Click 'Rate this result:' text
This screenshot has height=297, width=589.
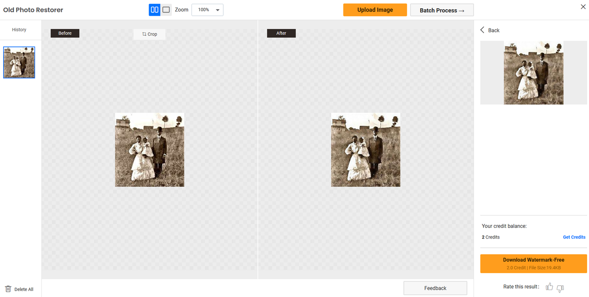pos(521,286)
